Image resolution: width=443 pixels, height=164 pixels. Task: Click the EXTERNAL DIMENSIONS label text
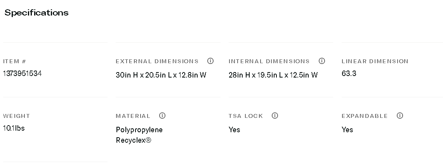point(157,61)
